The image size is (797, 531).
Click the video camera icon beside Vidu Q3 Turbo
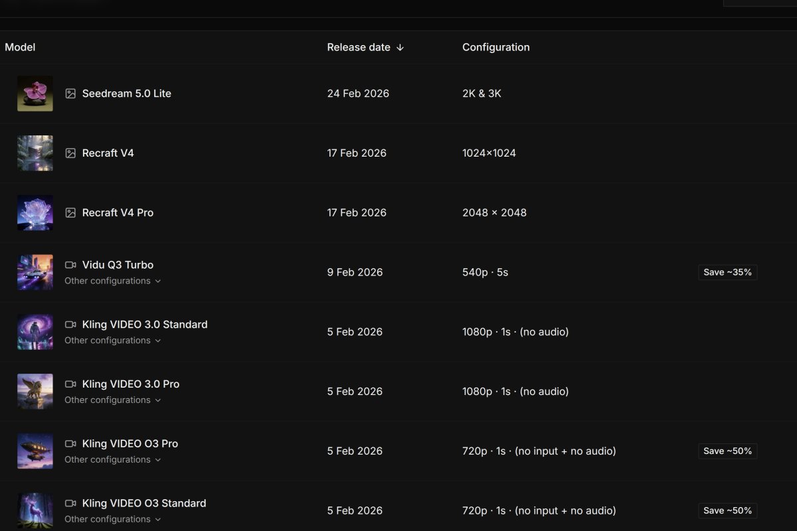pyautogui.click(x=70, y=265)
